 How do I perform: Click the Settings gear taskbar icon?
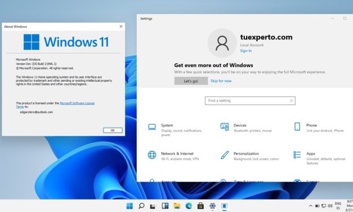[212, 206]
